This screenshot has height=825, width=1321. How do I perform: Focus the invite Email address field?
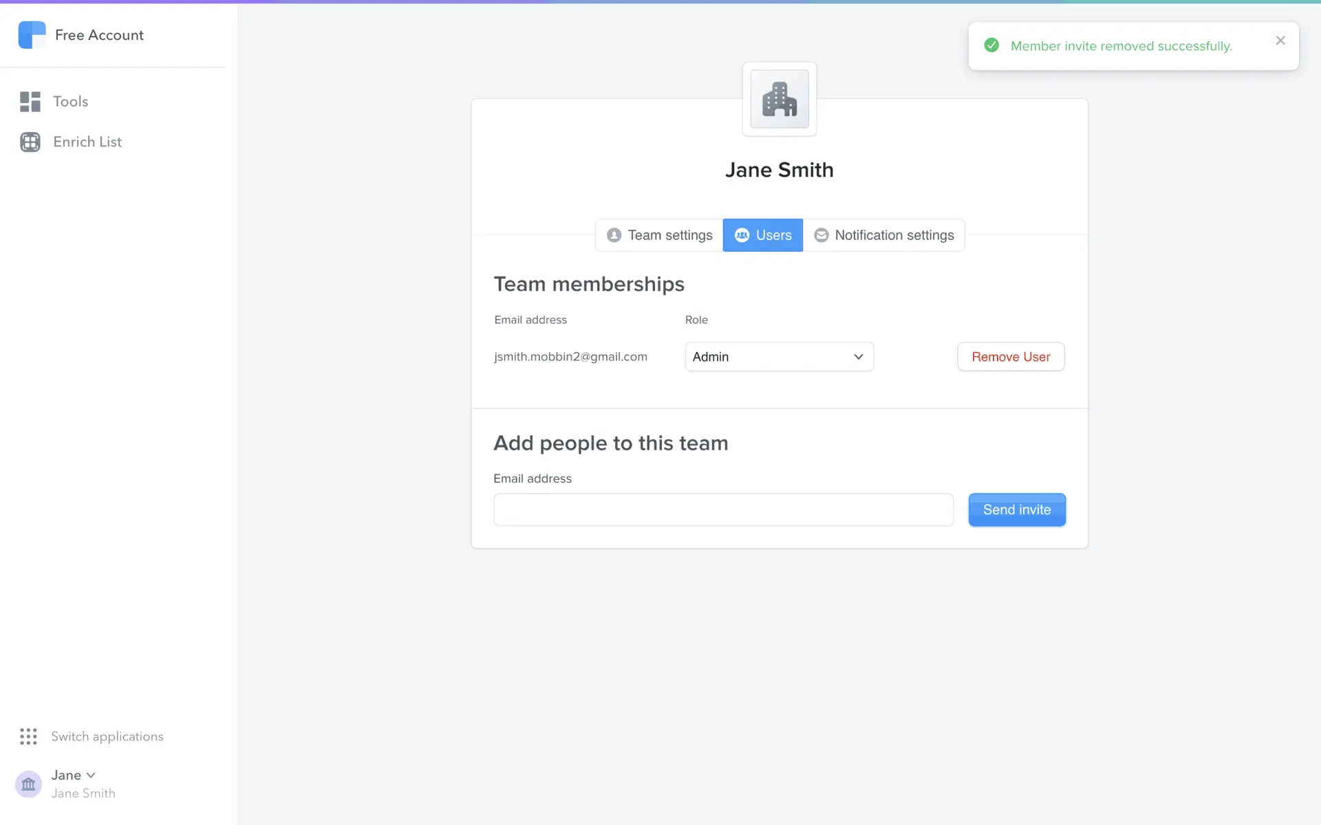723,509
